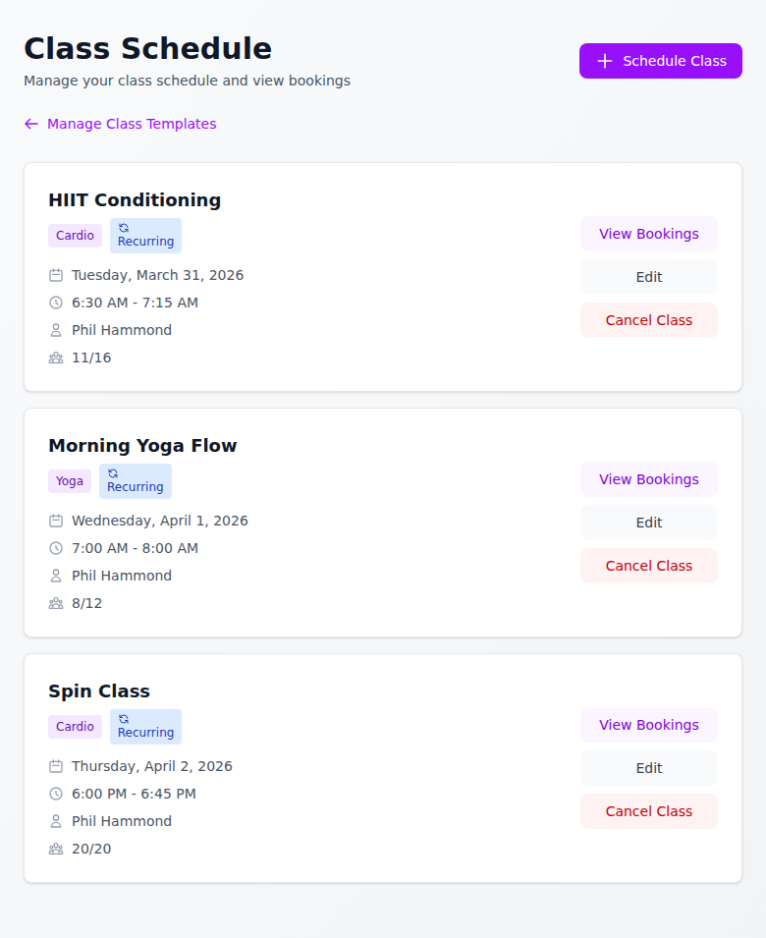766x938 pixels.
Task: Select the Cardio tag on Spin Class
Action: (75, 727)
